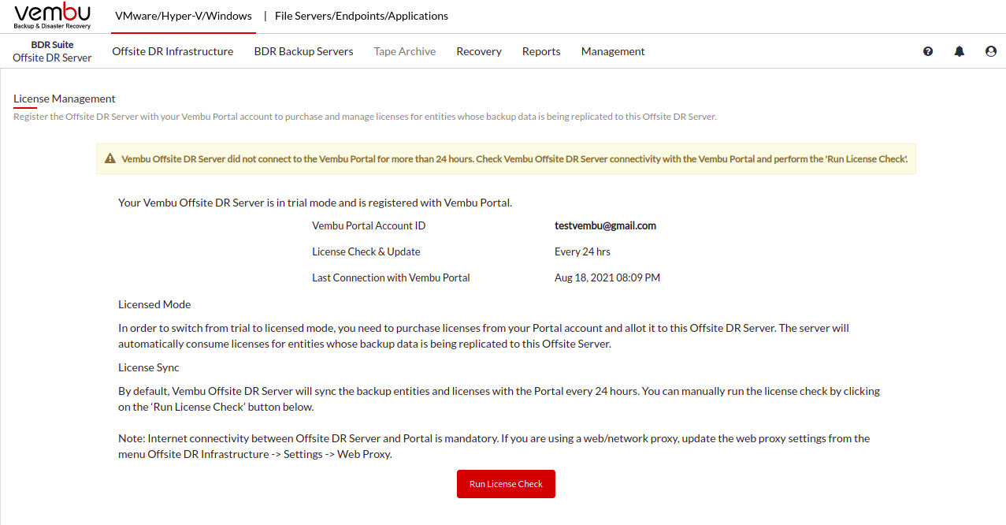Click the Last Connection with Vembu Portal label
Screen dimensions: 1006x525
(x=391, y=277)
